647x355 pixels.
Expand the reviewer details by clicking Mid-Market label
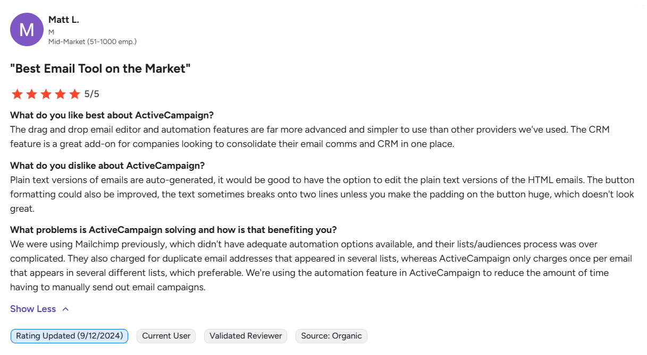[x=93, y=41]
